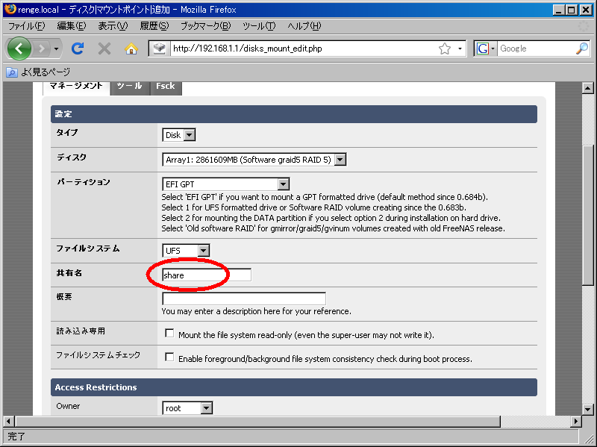Click the stop loading X icon
597x447 pixels.
(x=104, y=49)
